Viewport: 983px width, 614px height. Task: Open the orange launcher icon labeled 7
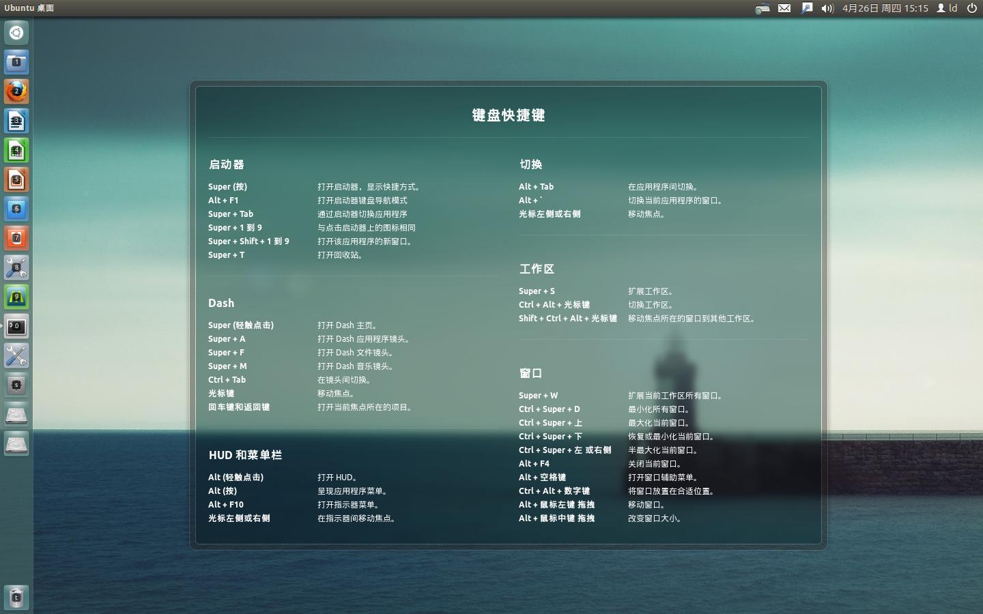coord(16,238)
